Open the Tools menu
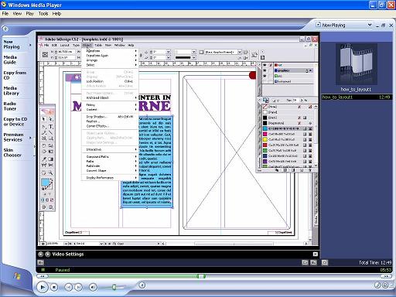Image resolution: width=396 pixels, height=297 pixels. tap(43, 14)
